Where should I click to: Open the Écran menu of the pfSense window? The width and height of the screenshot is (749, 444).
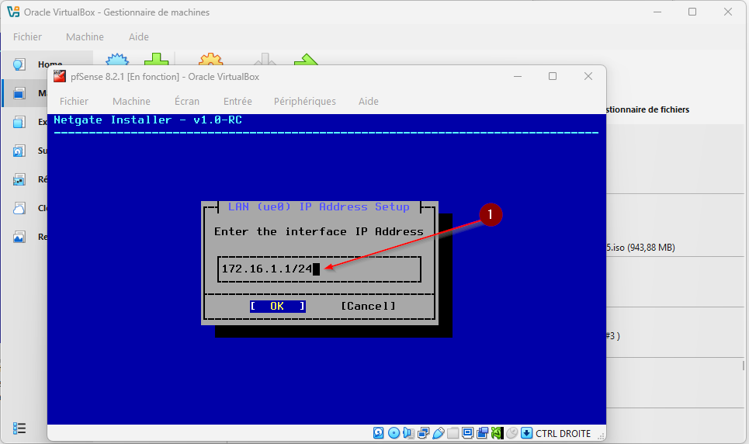(x=186, y=101)
